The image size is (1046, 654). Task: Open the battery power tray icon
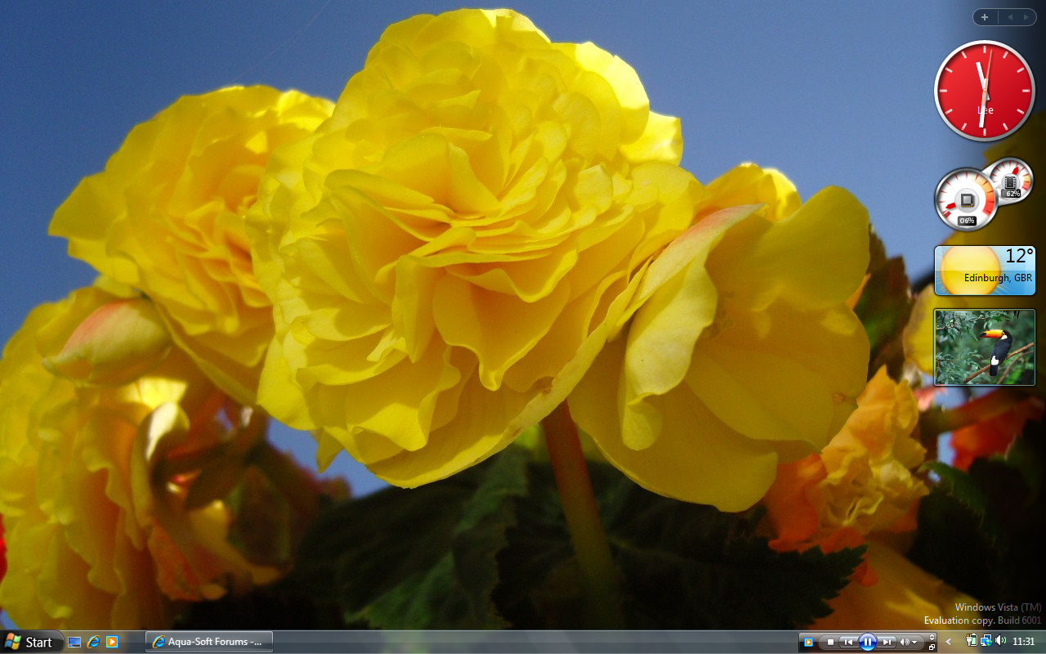[x=972, y=641]
